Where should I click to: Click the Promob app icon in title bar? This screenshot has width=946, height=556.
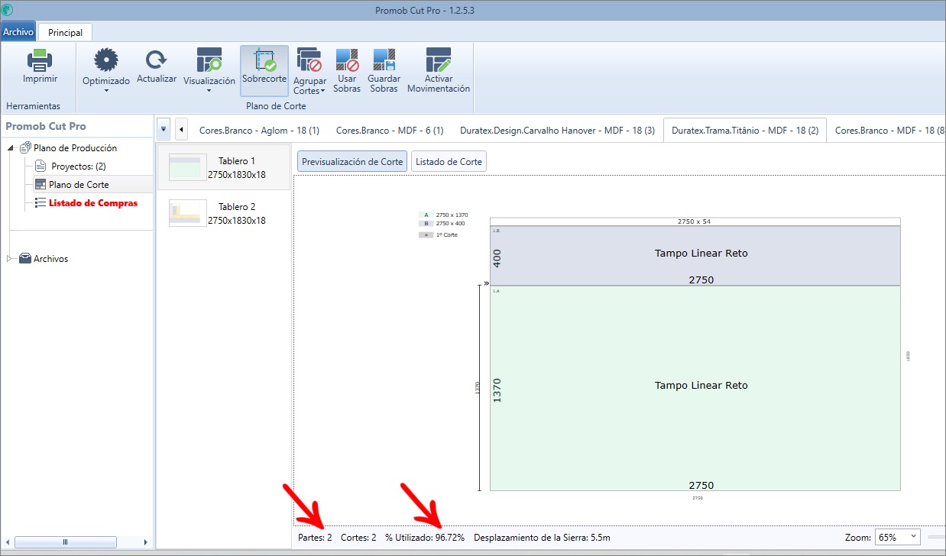[8, 9]
